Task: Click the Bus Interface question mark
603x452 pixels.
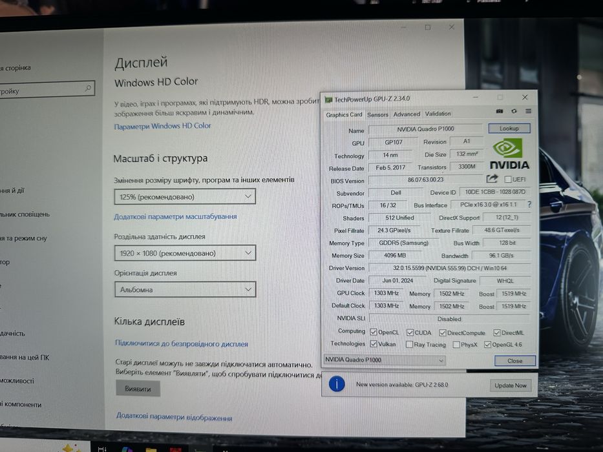Action: (529, 205)
